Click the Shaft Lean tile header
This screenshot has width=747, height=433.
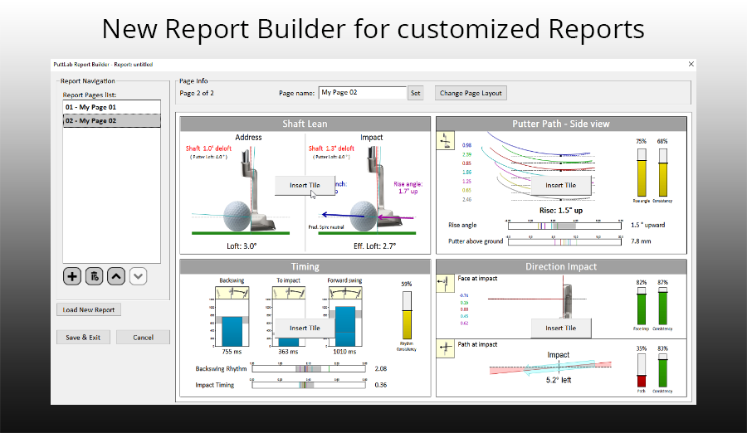[x=305, y=124]
